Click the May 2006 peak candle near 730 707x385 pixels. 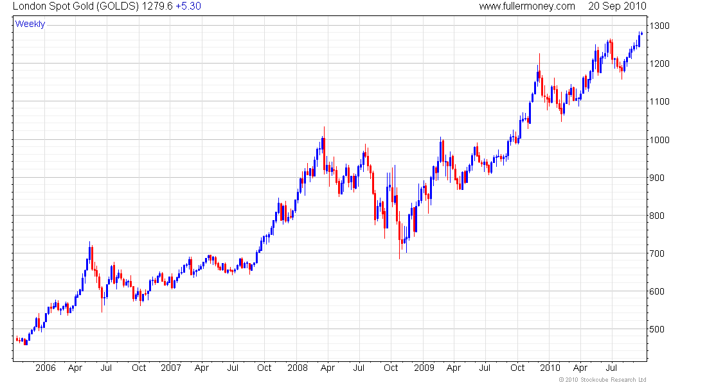(90, 254)
